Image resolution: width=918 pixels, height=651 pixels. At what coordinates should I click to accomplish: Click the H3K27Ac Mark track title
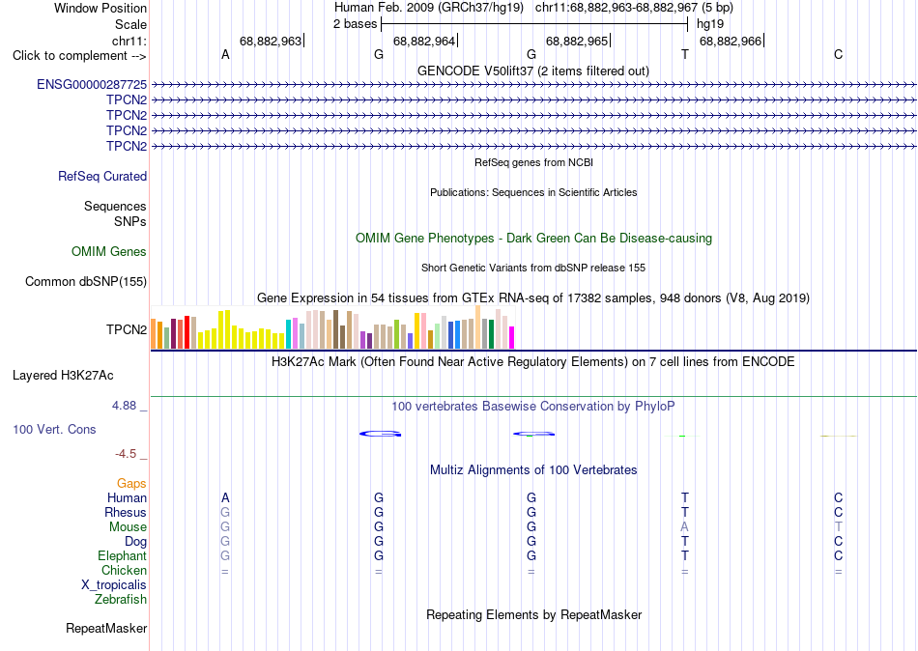[x=533, y=362]
